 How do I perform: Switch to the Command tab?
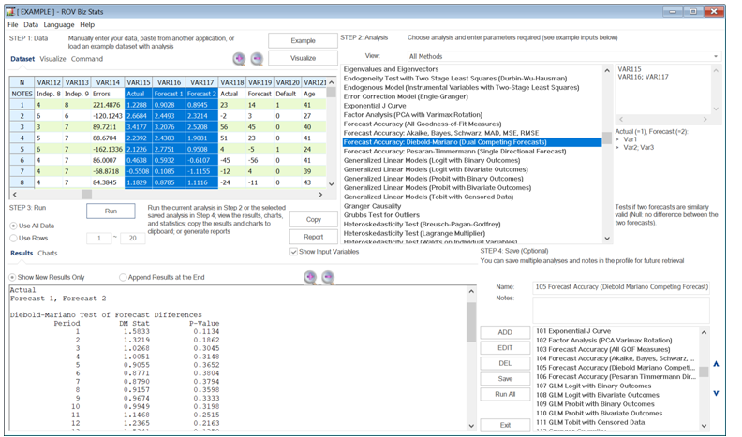87,59
